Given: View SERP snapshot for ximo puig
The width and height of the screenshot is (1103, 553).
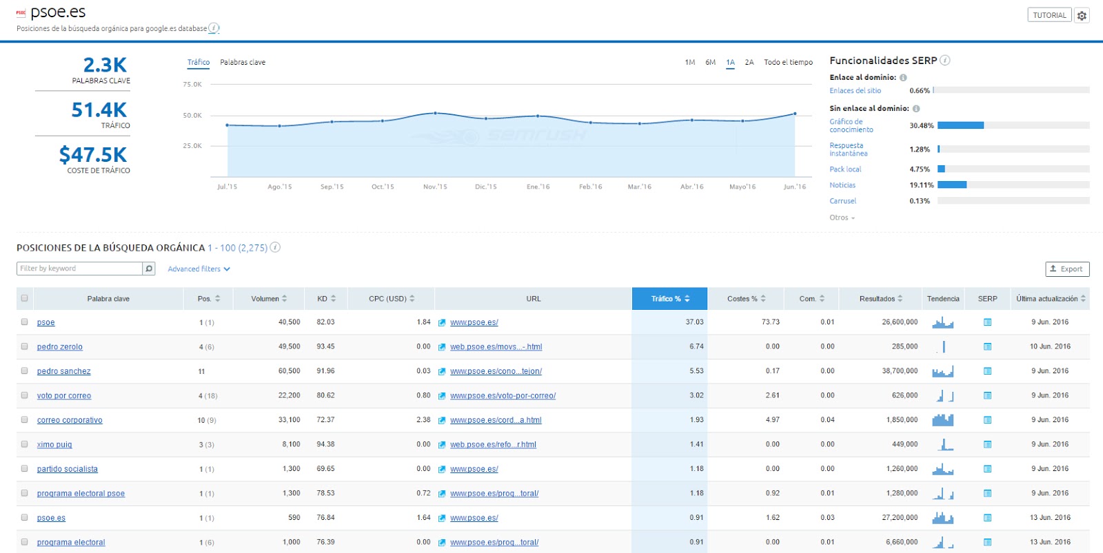Looking at the screenshot, I should [x=987, y=445].
